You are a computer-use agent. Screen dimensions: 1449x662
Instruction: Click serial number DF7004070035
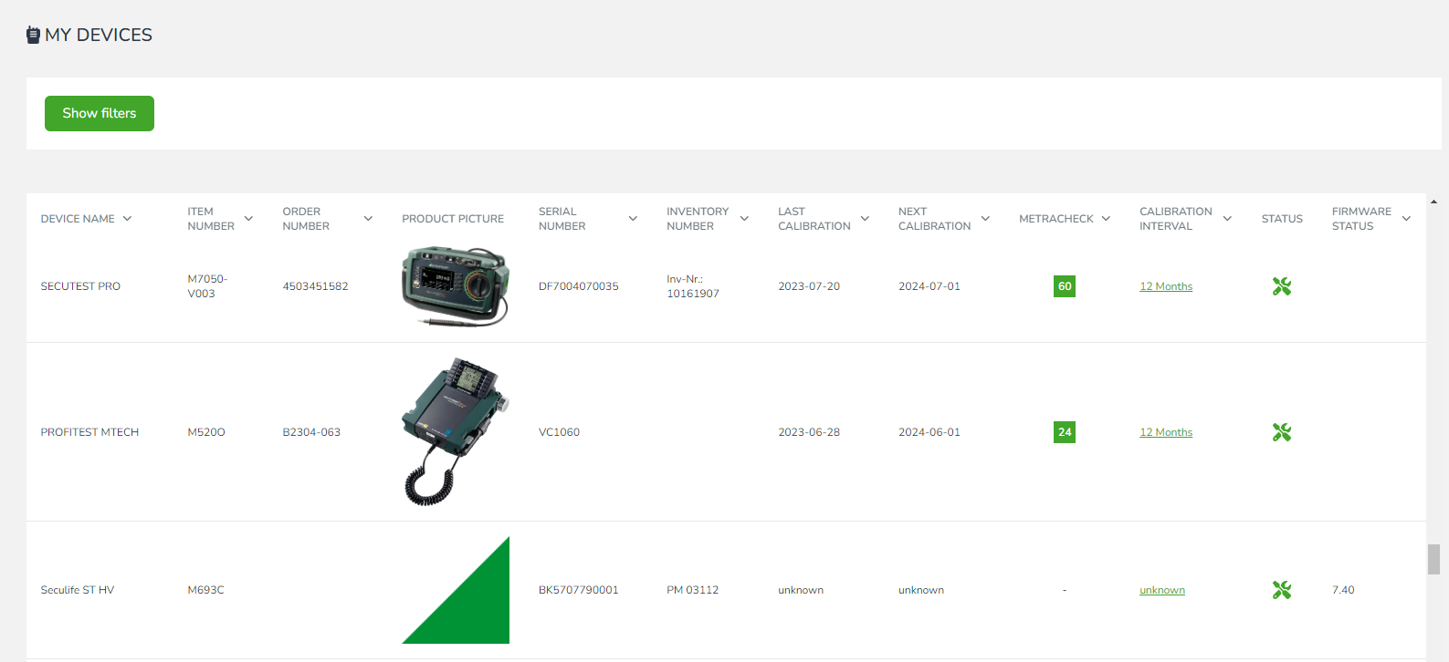click(579, 286)
